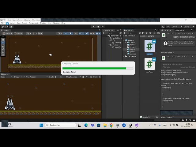Image resolution: width=196 pixels, height=147 pixels.
Task: Open the Free Aspect dropdown
Action: pos(36,77)
